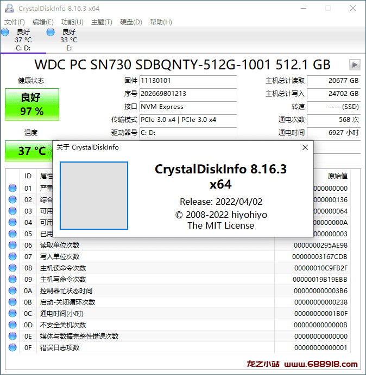Click the 驱动器号 field showing C: D:
Screen dimensions: 366x375
188,132
